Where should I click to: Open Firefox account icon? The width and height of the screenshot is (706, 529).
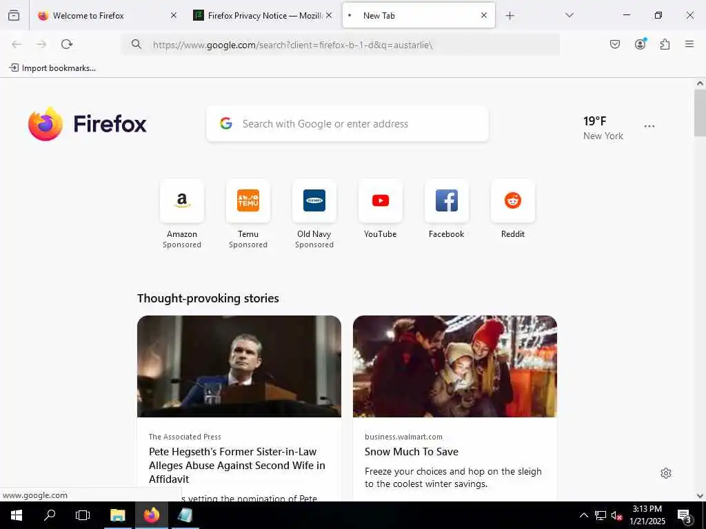pos(641,44)
